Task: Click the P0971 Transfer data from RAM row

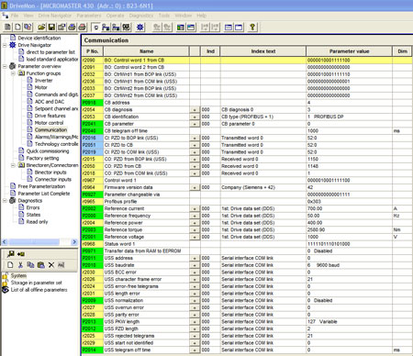Action: (247, 251)
